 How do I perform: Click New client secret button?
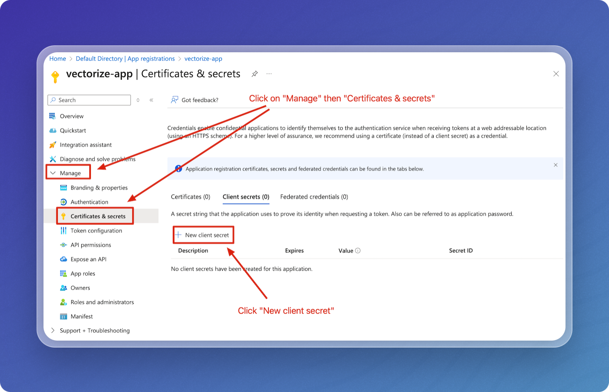coord(203,235)
